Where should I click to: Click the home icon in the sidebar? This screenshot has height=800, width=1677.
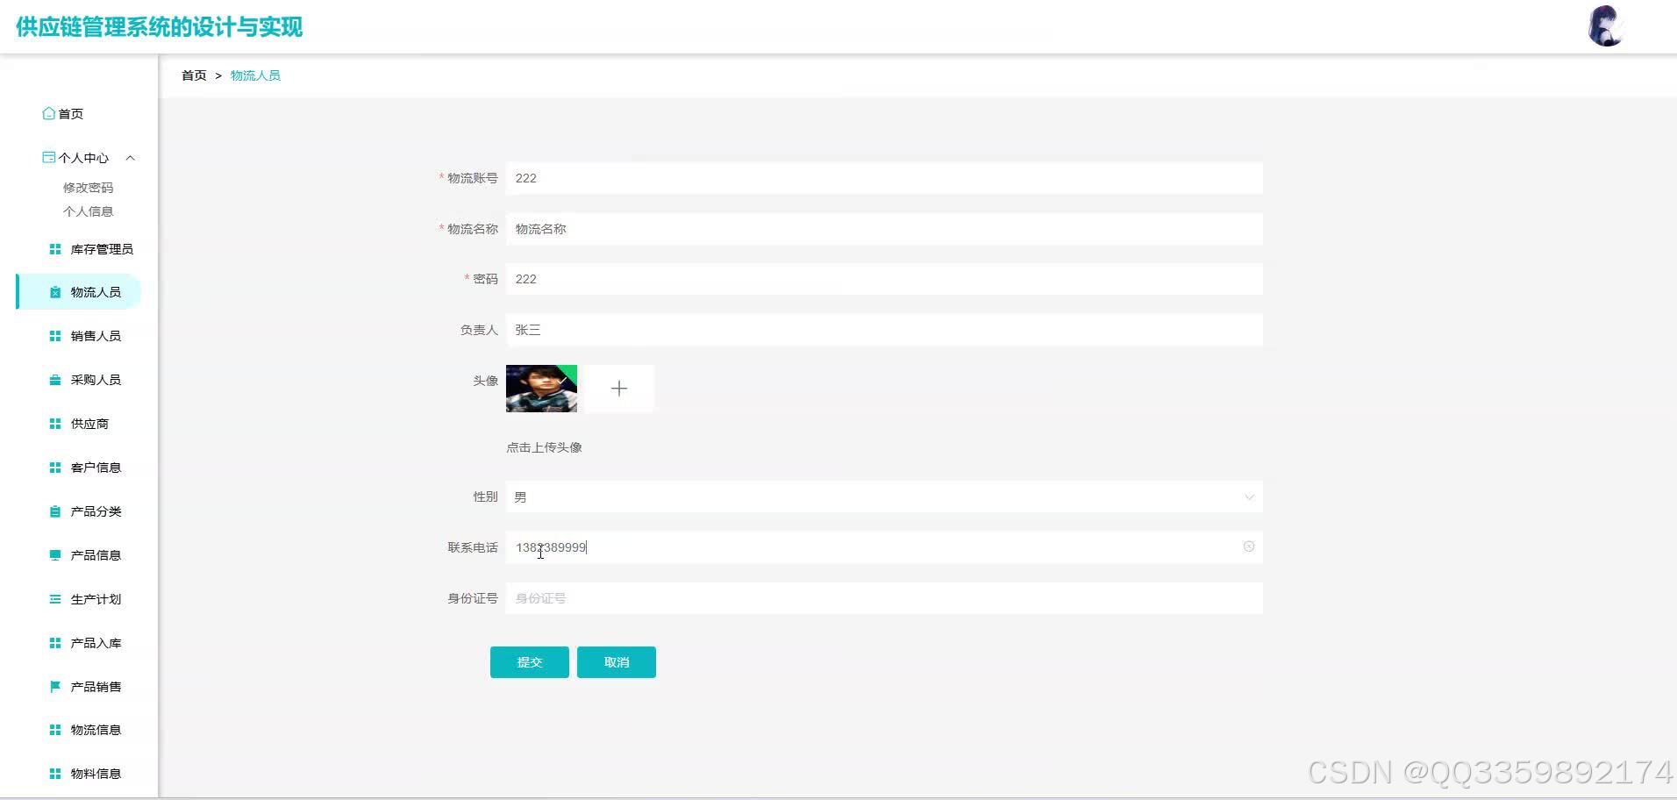pyautogui.click(x=49, y=113)
